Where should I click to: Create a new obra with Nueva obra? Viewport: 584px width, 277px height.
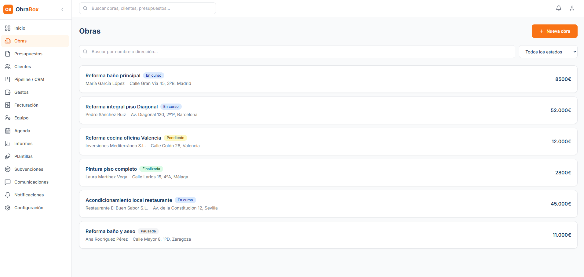click(554, 31)
